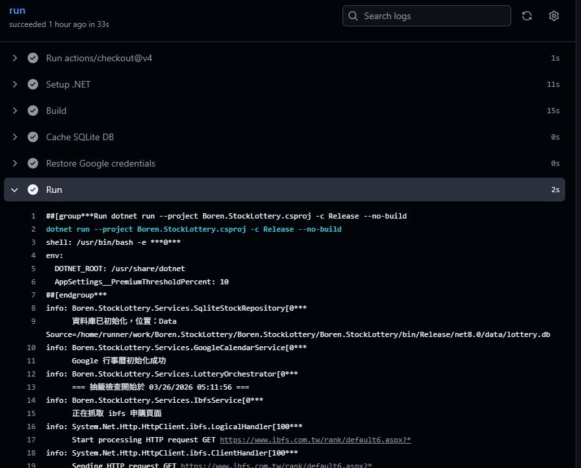Image resolution: width=581 pixels, height=468 pixels.
Task: Click the magnifier icon in search box
Action: point(354,16)
